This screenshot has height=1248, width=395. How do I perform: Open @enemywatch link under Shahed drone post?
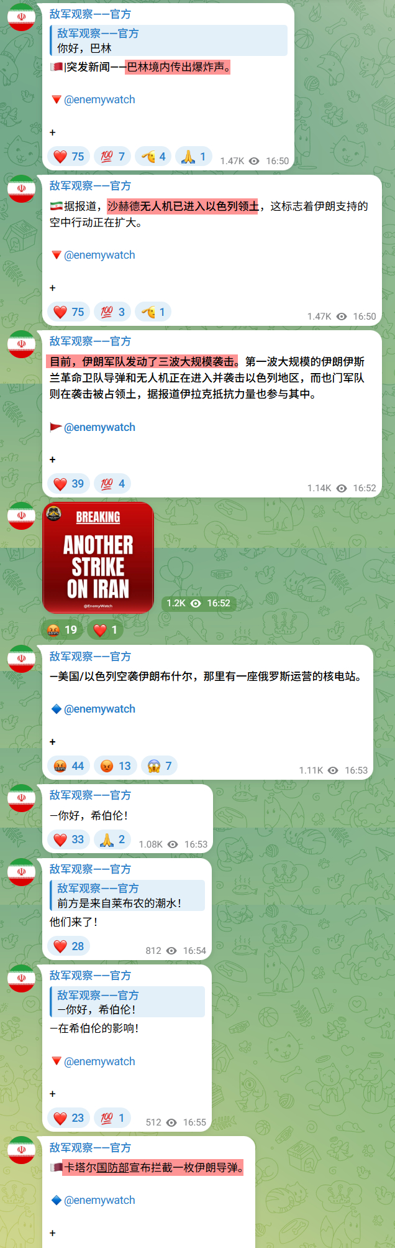click(99, 255)
